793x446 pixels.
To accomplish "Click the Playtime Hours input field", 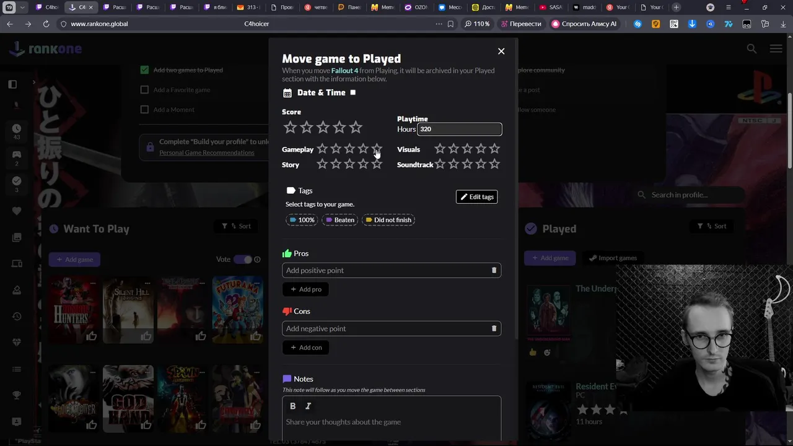I will point(459,129).
